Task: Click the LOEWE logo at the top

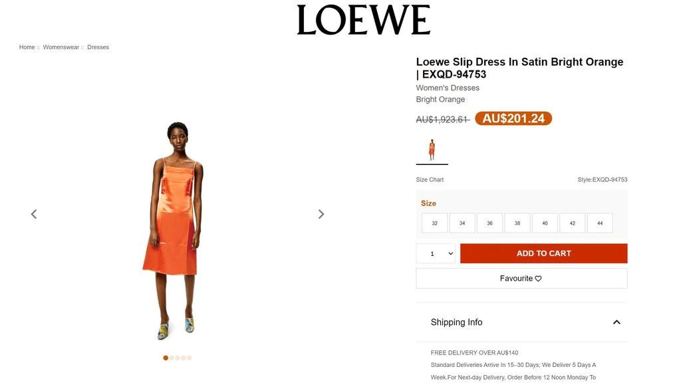Action: pos(364,20)
